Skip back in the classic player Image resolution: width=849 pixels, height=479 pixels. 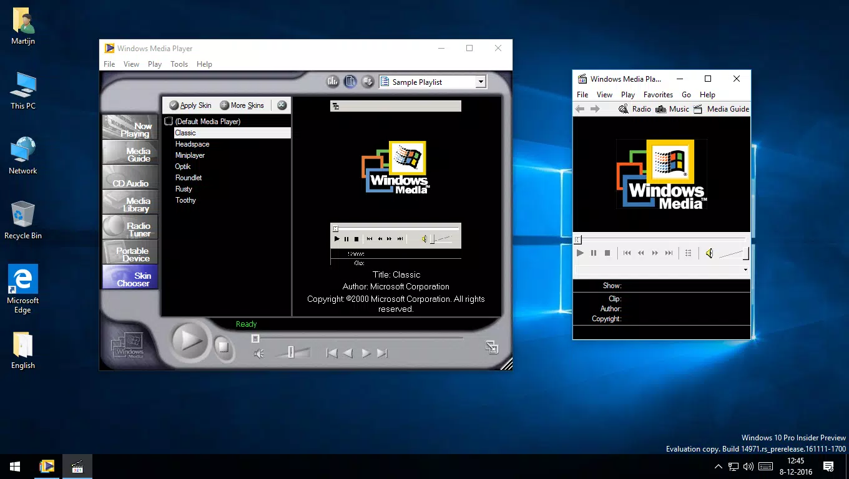pyautogui.click(x=627, y=253)
